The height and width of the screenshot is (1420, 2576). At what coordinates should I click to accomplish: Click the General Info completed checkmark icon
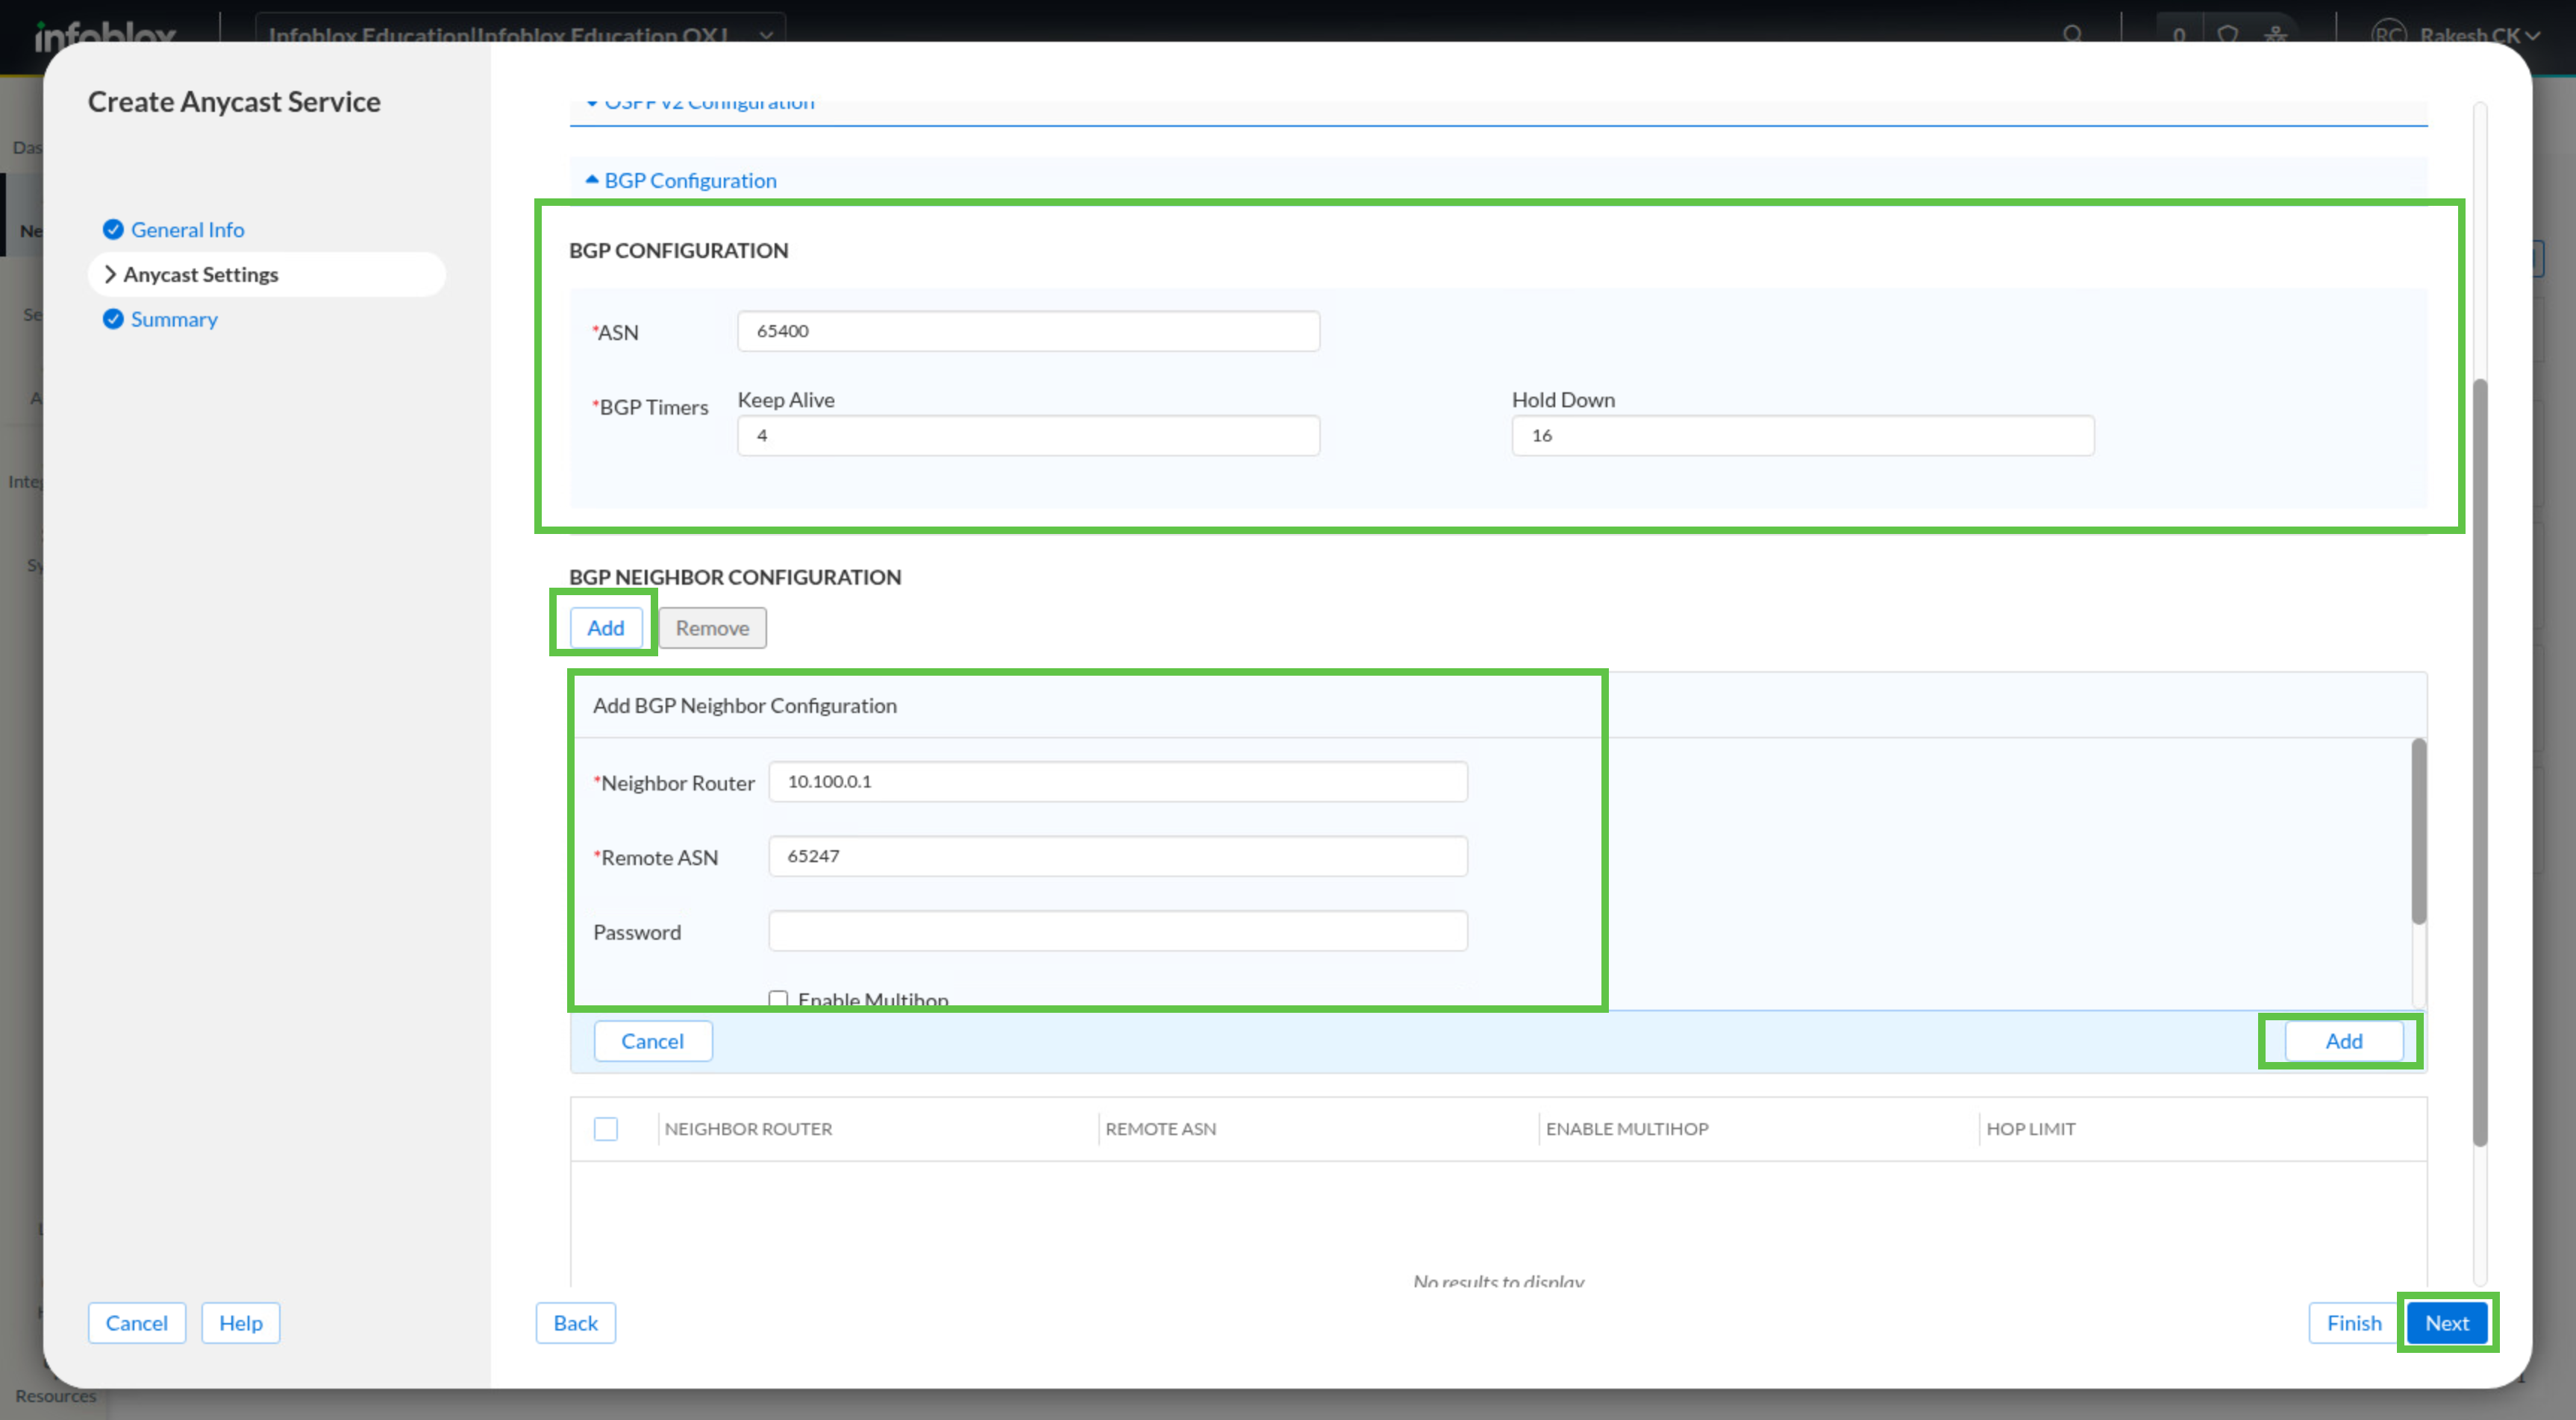113,230
